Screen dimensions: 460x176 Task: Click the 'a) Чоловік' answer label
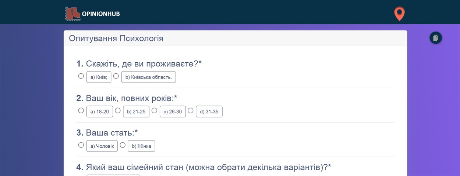point(102,146)
